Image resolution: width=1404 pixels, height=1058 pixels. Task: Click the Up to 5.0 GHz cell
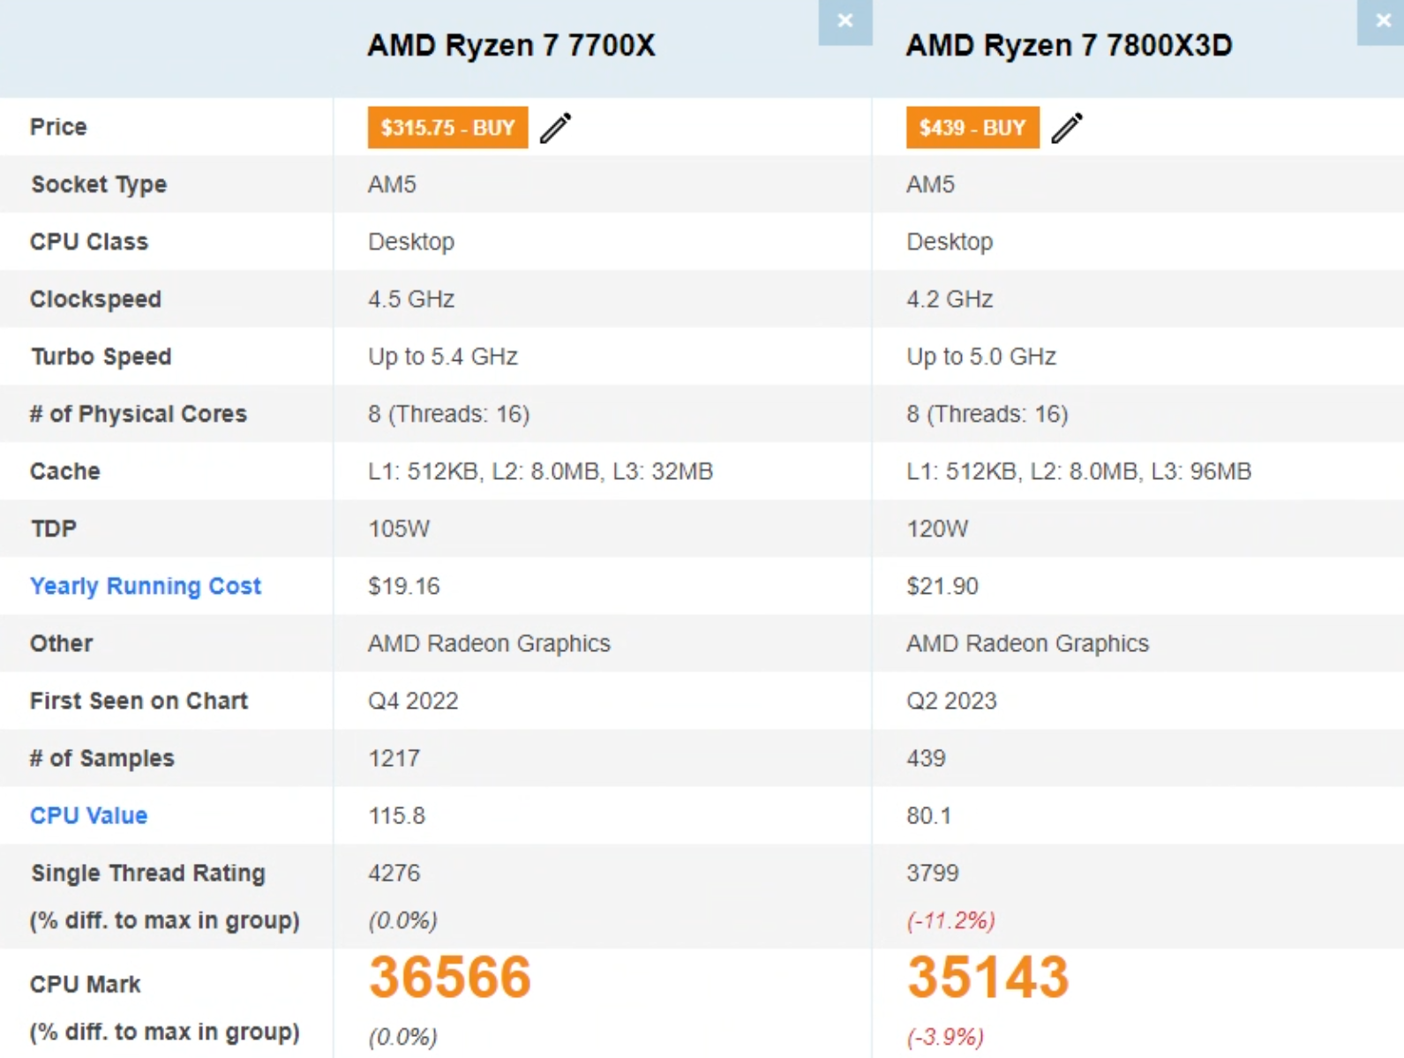click(981, 356)
